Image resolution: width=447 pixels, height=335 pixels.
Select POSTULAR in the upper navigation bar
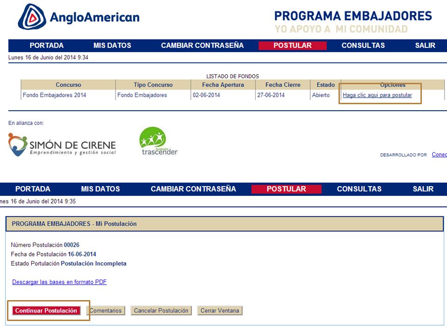click(292, 46)
